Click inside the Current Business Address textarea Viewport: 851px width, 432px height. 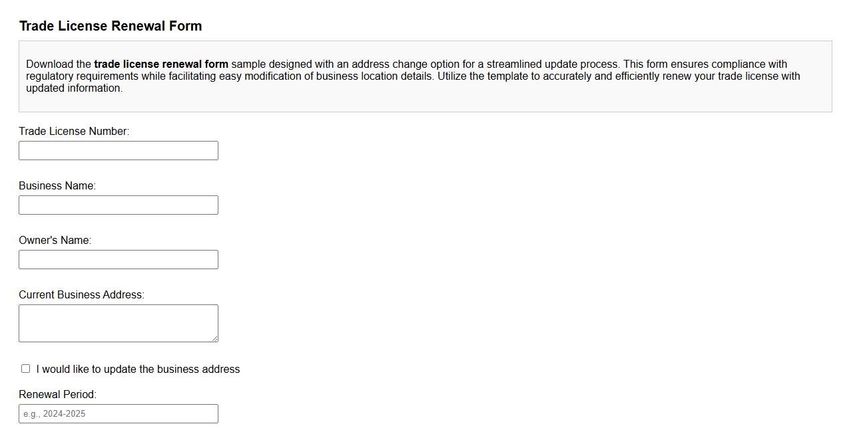[119, 322]
